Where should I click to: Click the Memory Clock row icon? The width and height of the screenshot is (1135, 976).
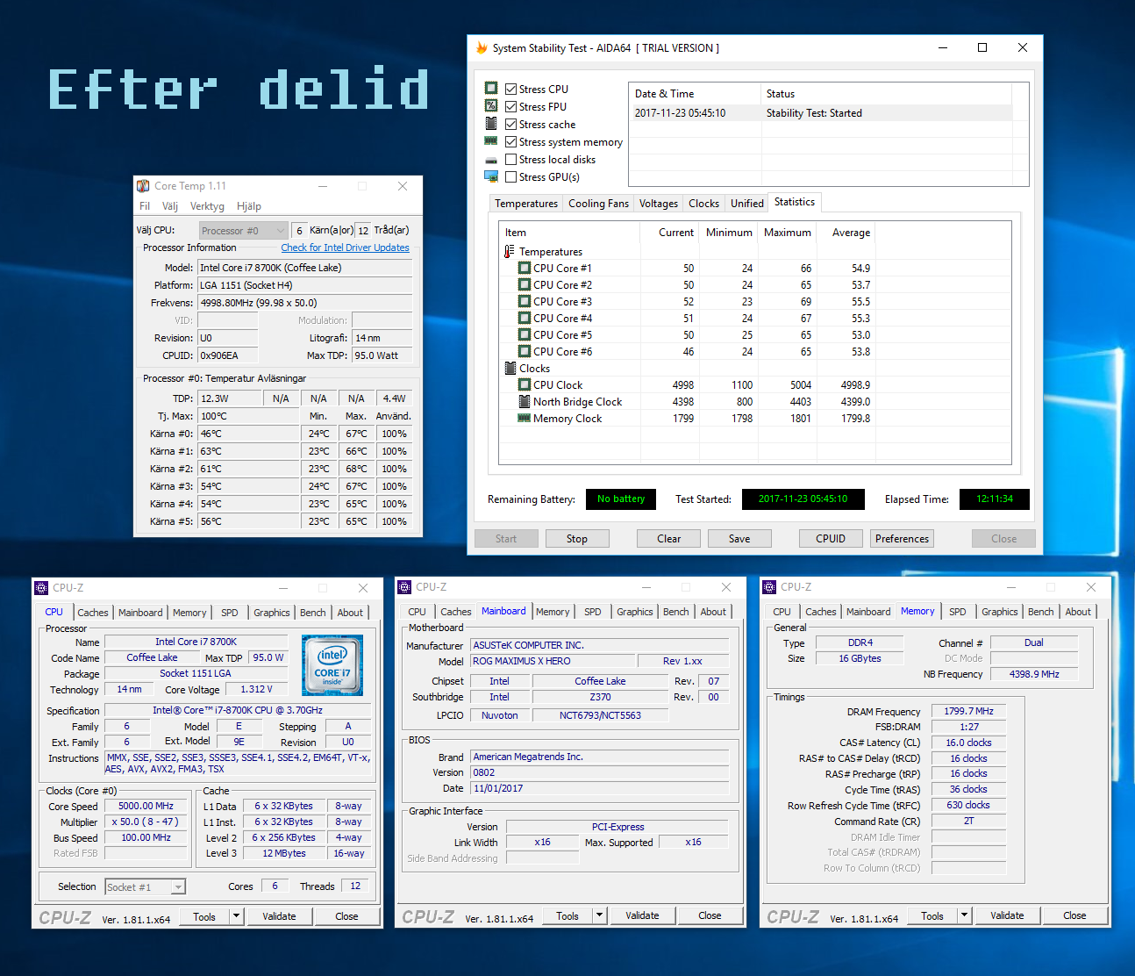pos(525,419)
